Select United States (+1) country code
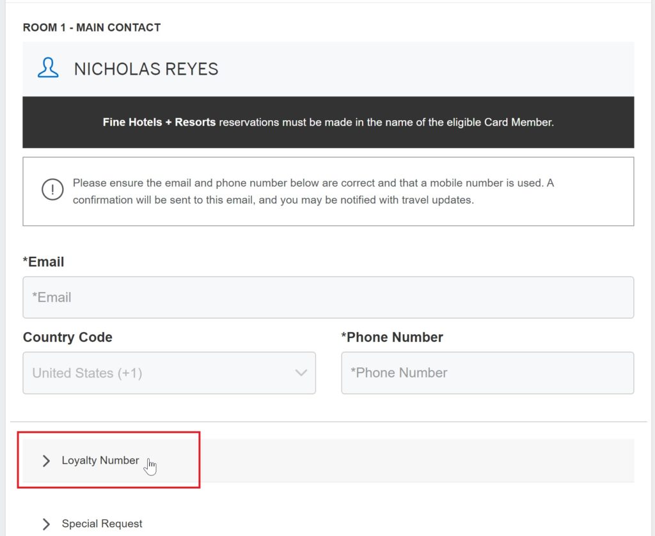Screen dimensions: 655x536 (x=169, y=372)
